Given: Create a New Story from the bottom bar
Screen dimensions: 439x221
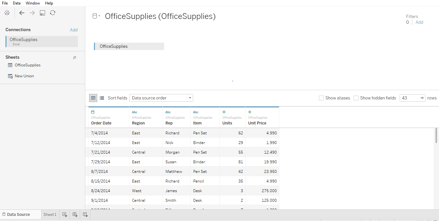Looking at the screenshot, I should (x=85, y=214).
